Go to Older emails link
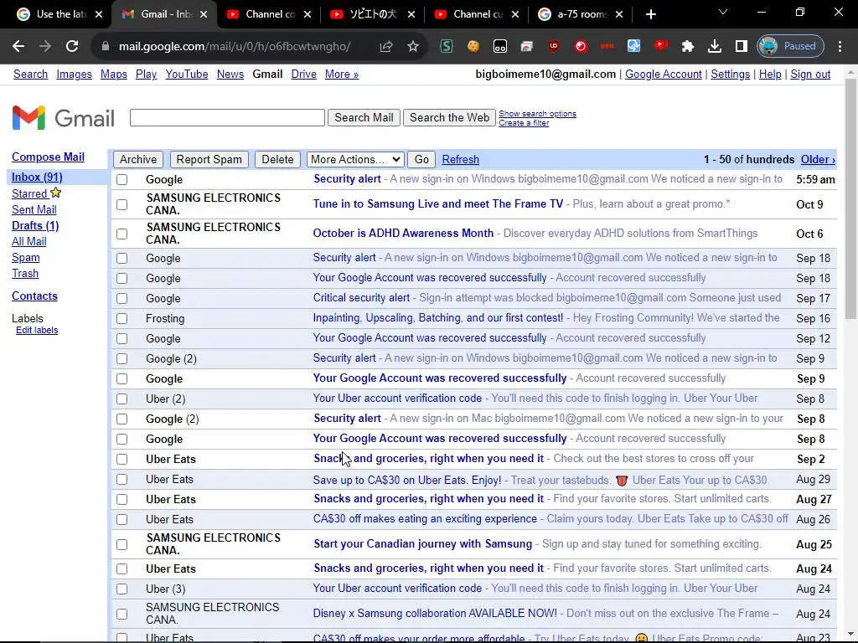 coord(818,160)
